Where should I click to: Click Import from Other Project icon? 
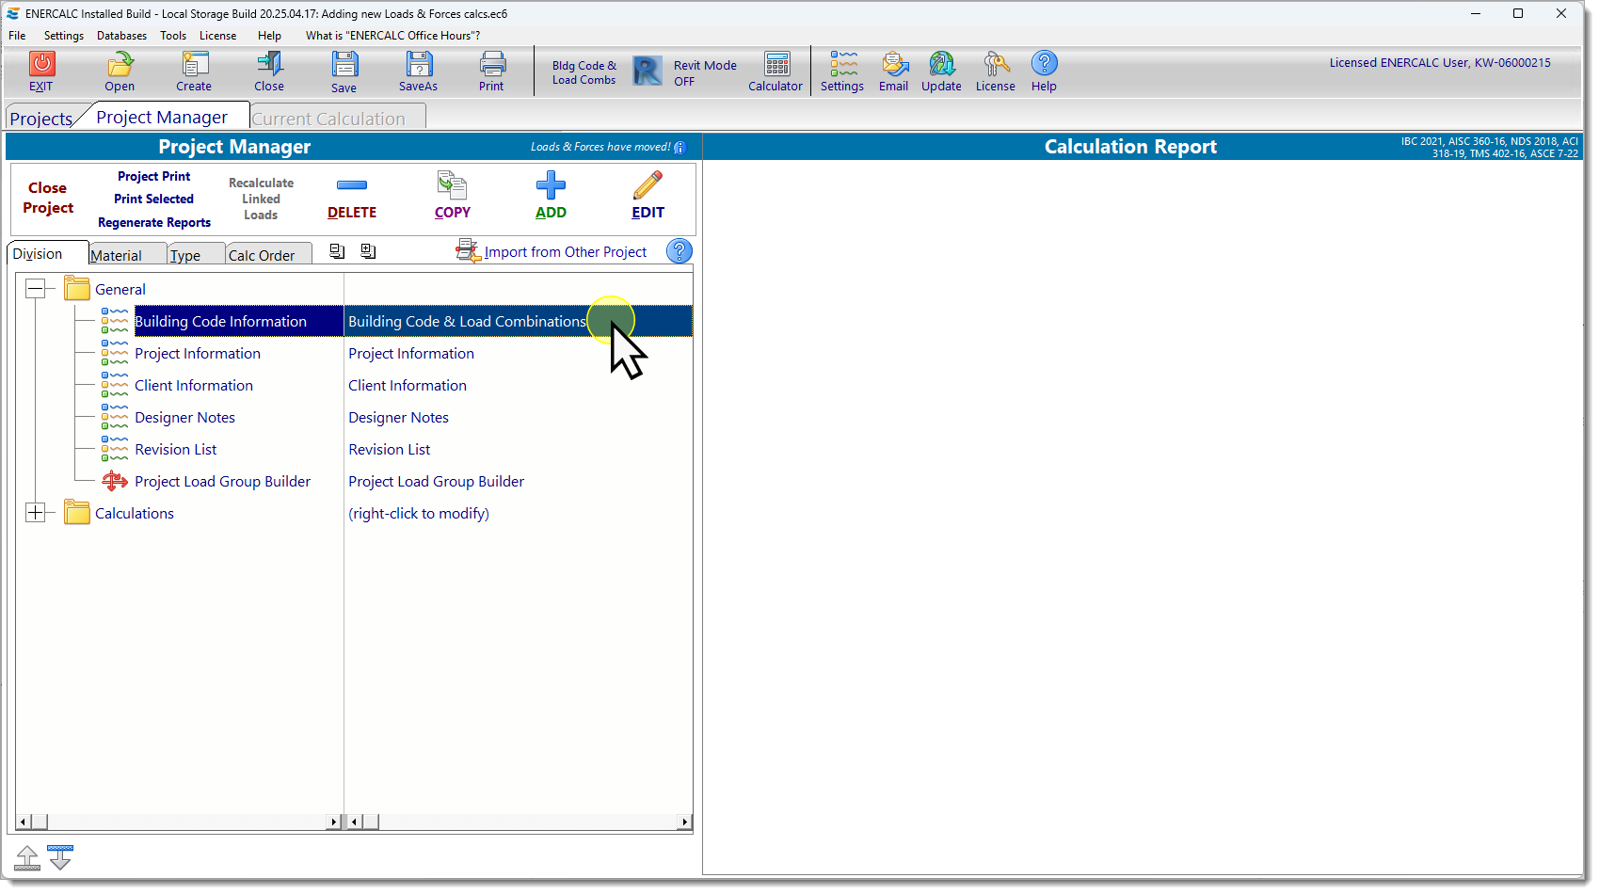[x=468, y=250]
